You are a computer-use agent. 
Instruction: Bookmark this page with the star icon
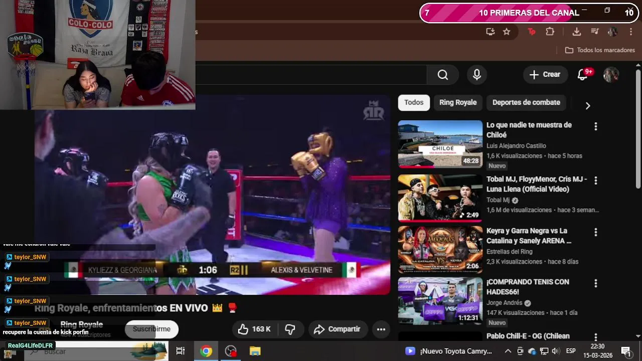[507, 32]
